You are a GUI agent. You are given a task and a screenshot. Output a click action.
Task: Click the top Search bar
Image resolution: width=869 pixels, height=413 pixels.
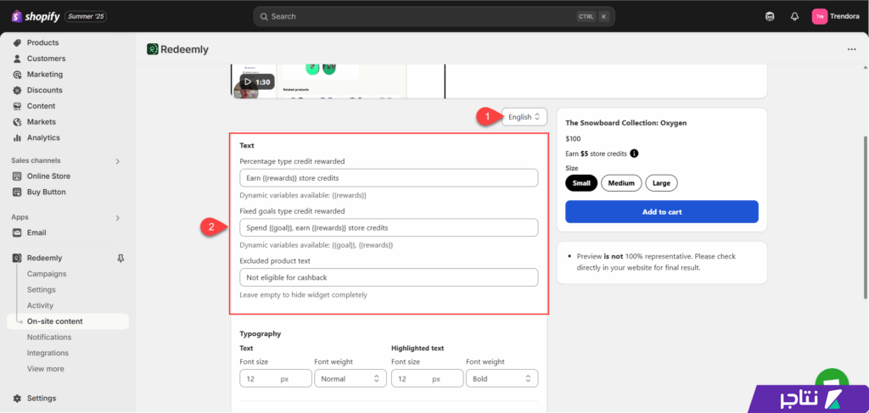[x=434, y=17]
